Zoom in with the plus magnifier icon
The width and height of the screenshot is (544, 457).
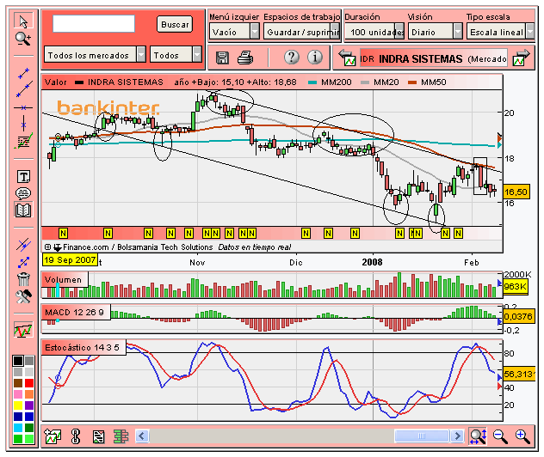click(522, 436)
